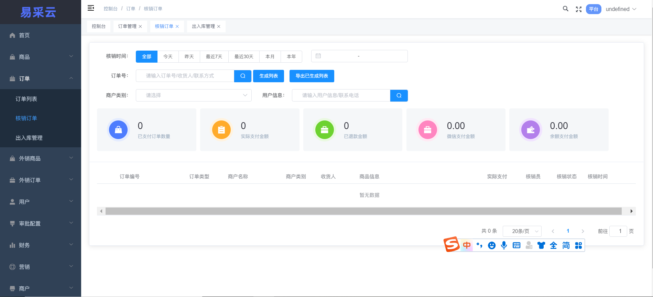
Task: Focus the 订单号 search input
Action: click(x=185, y=76)
